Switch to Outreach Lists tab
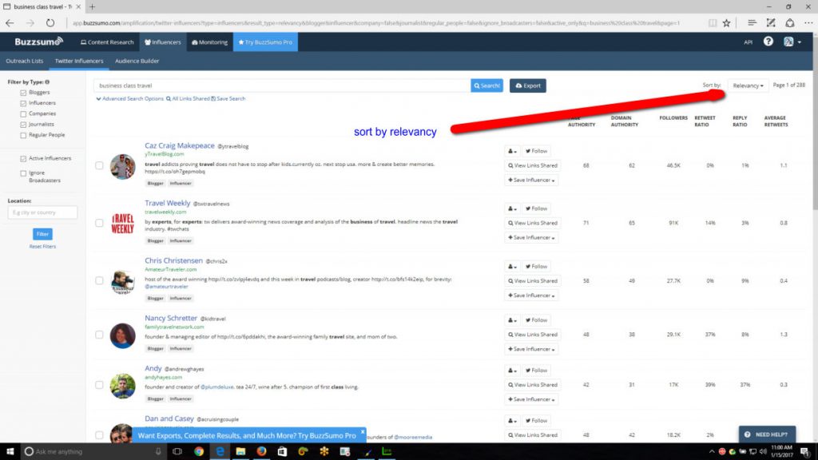The width and height of the screenshot is (818, 460). click(x=25, y=61)
